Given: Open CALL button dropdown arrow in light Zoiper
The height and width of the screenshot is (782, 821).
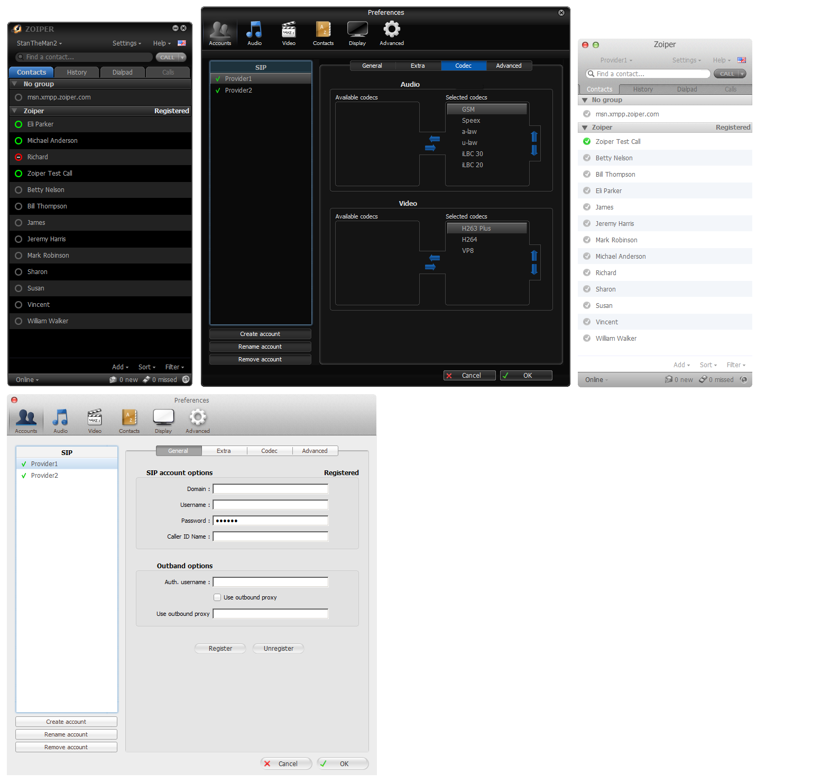Looking at the screenshot, I should tap(742, 74).
